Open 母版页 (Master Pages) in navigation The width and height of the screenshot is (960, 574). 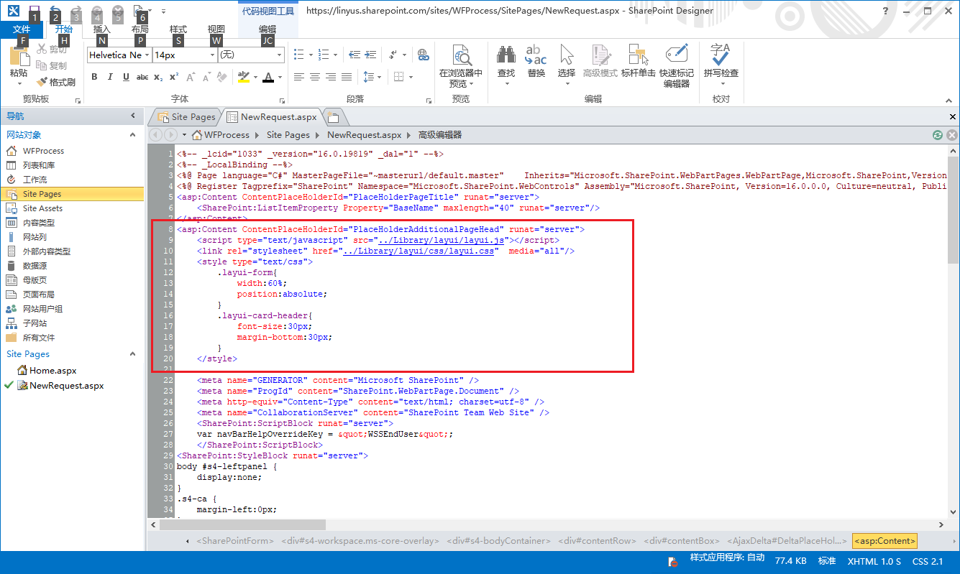[x=35, y=280]
